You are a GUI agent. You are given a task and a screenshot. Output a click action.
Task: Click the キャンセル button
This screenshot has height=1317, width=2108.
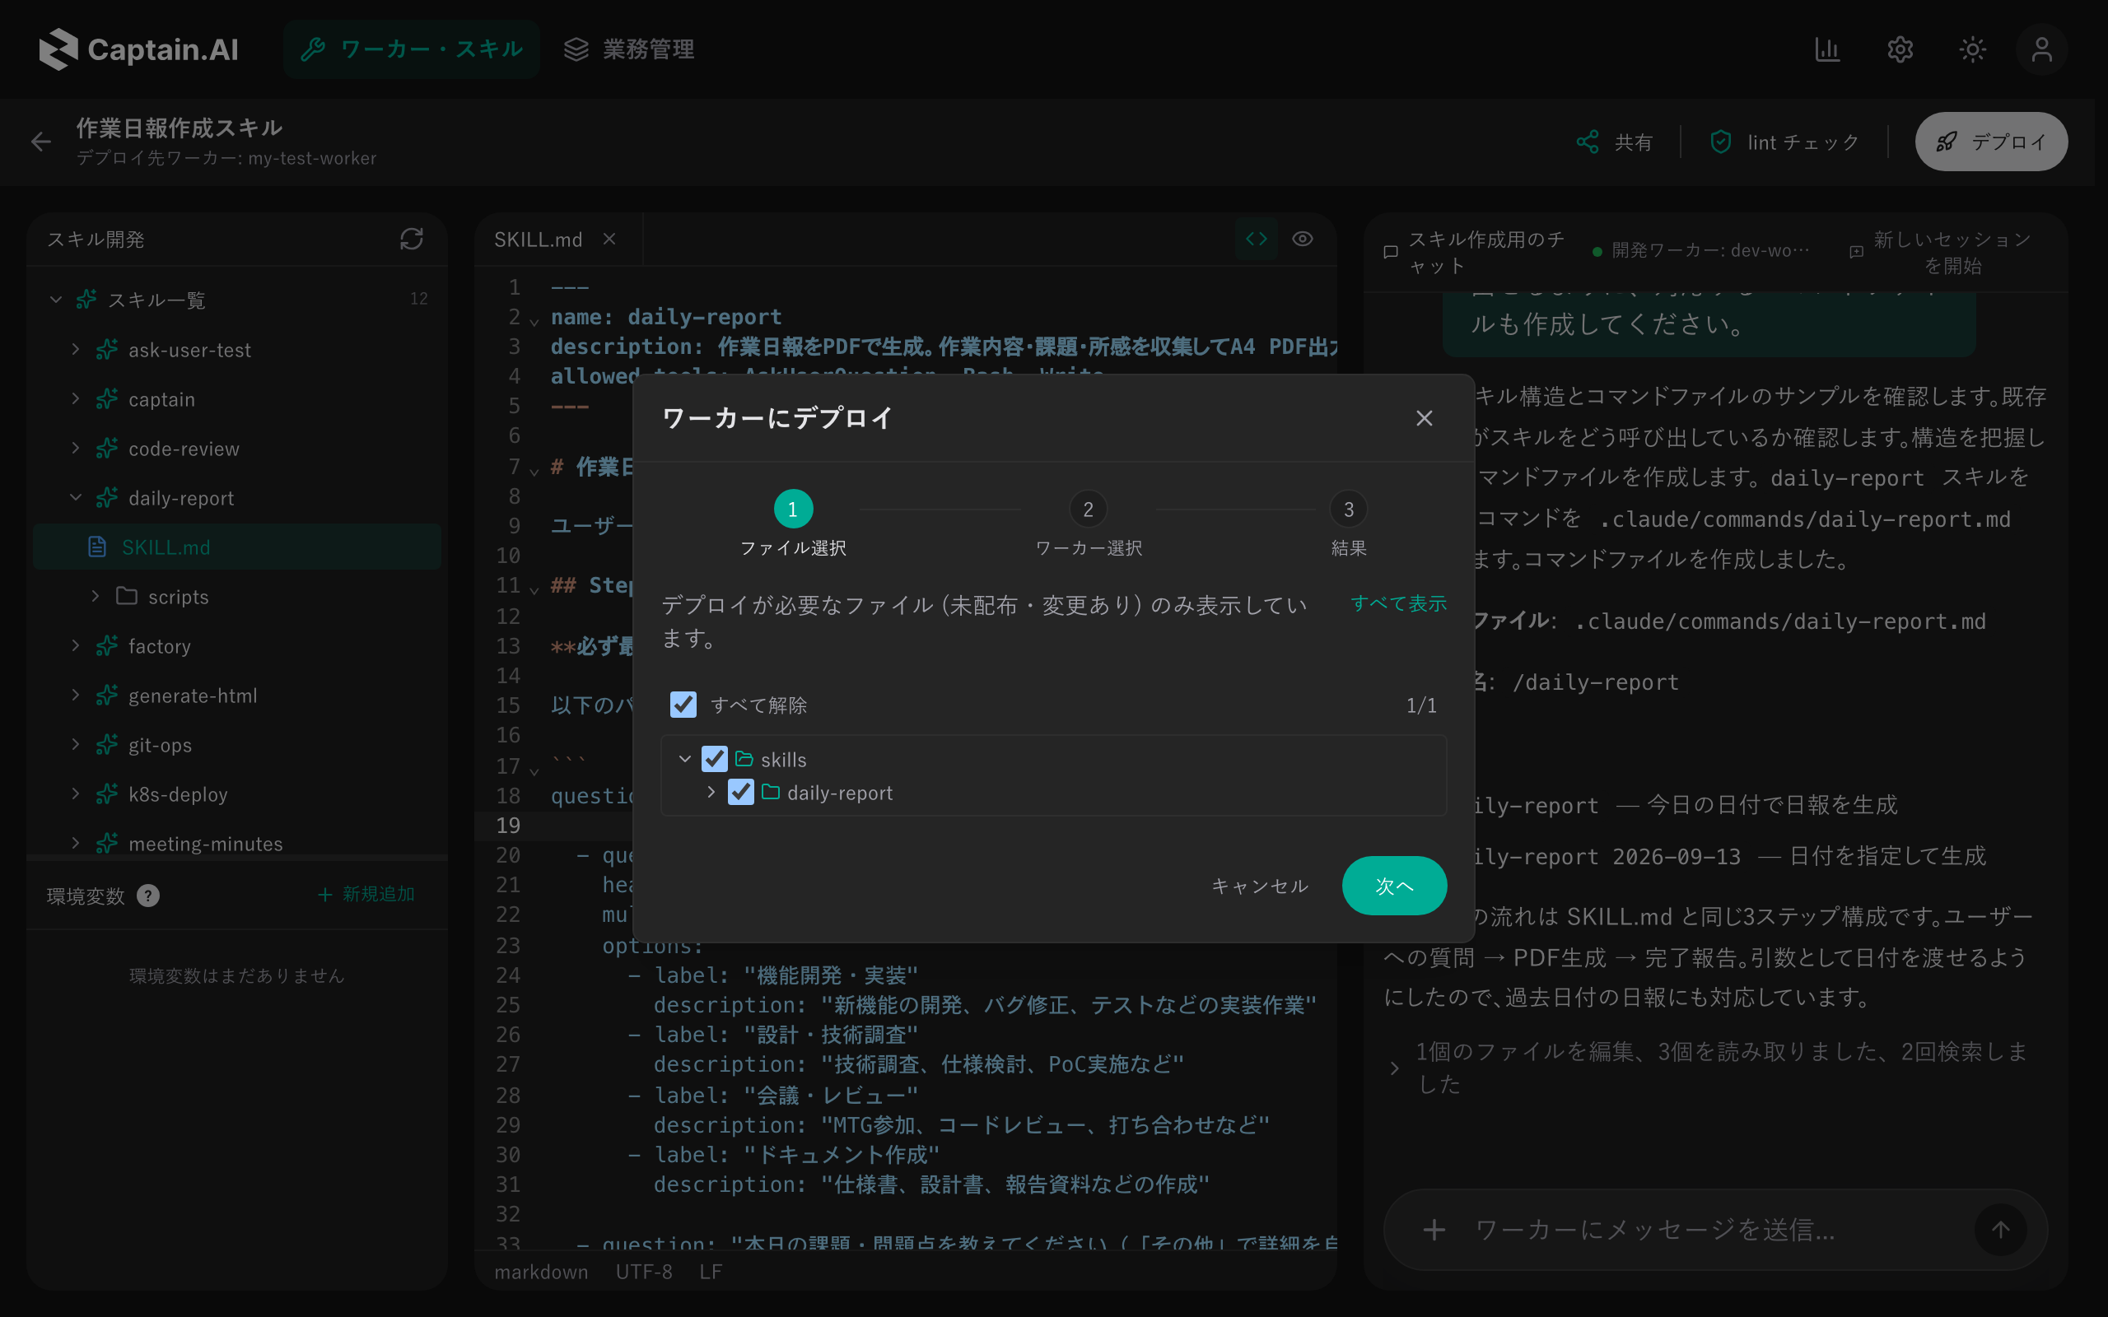(x=1260, y=886)
